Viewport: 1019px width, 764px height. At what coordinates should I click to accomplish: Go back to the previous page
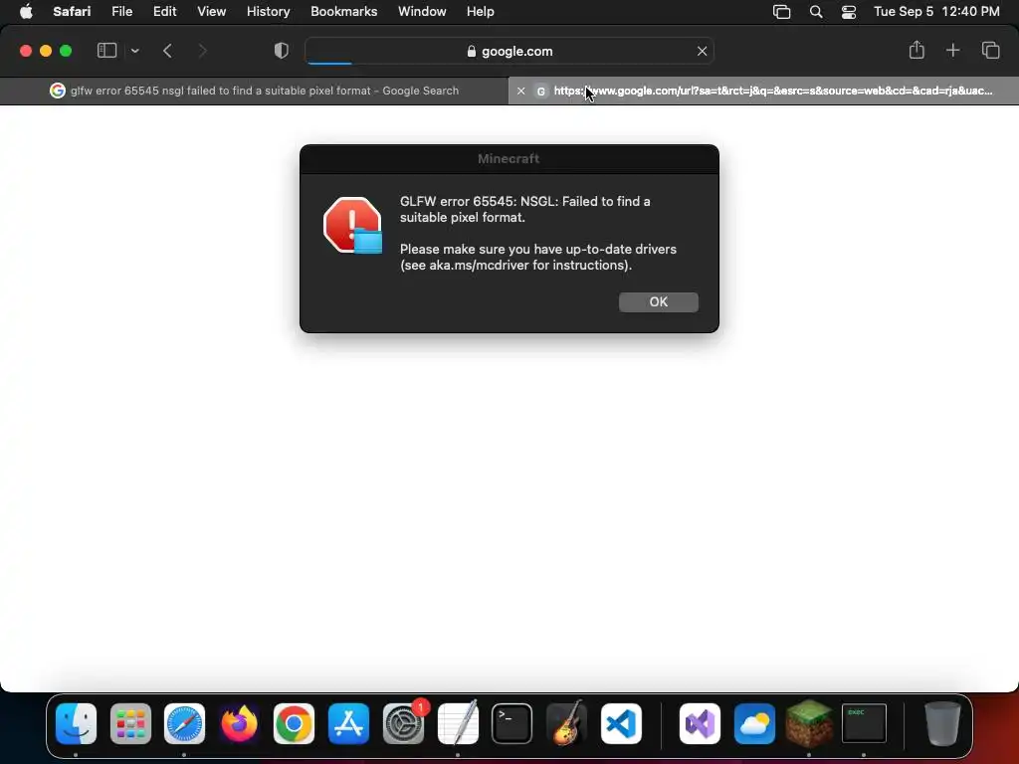[167, 51]
